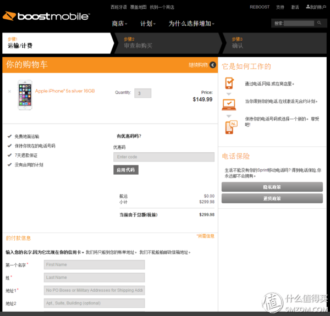Click the Apt, Suite, Building optional field
The height and width of the screenshot is (316, 330).
click(x=94, y=303)
